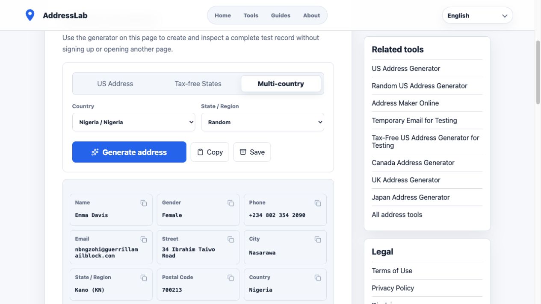
Task: Switch to the US Address tab
Action: (115, 84)
